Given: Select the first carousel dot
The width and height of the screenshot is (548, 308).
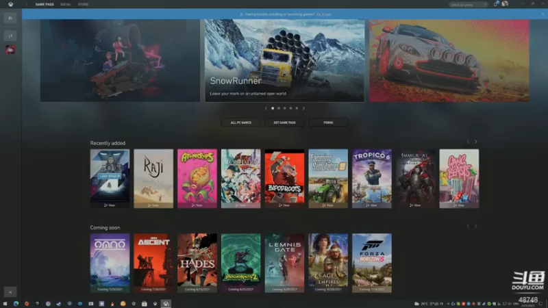Looking at the screenshot, I should pos(273,108).
